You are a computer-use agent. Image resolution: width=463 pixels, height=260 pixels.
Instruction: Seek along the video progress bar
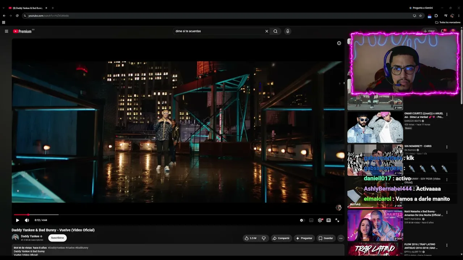pyautogui.click(x=178, y=214)
